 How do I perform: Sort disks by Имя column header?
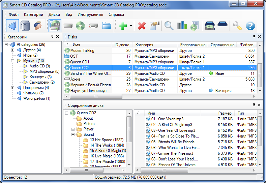point(88,45)
